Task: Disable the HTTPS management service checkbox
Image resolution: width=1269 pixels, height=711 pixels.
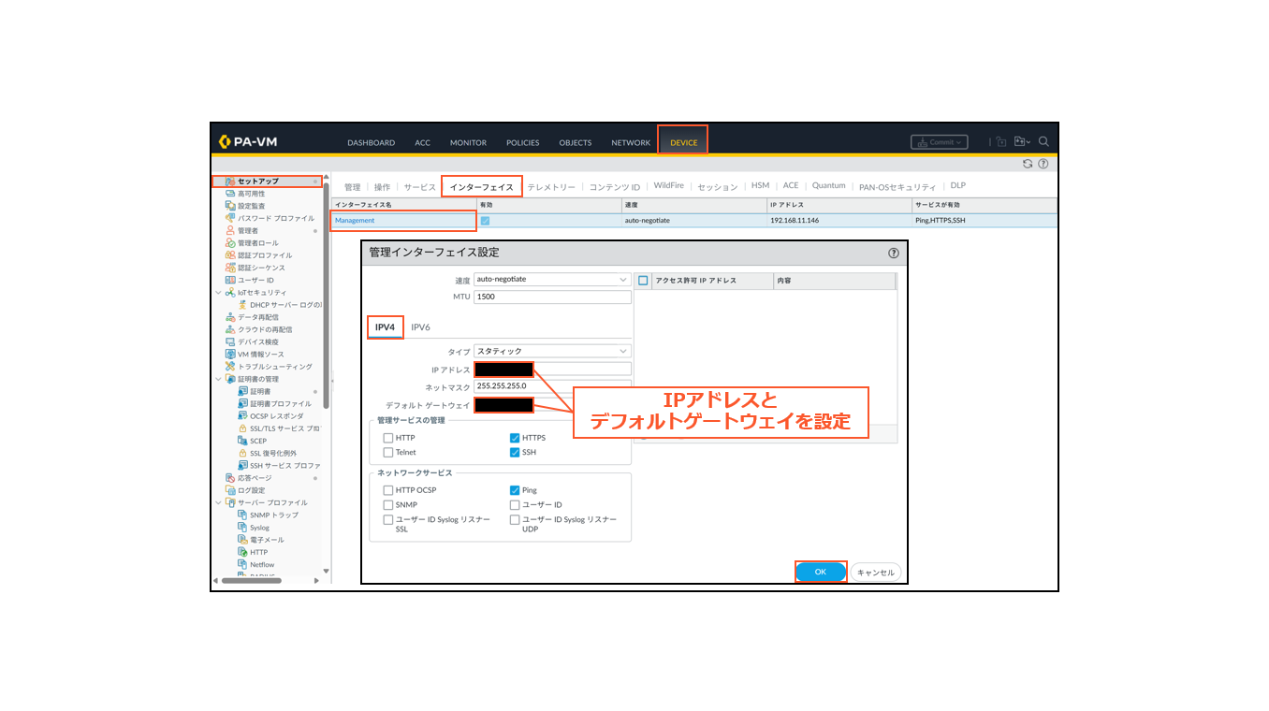Action: tap(514, 437)
